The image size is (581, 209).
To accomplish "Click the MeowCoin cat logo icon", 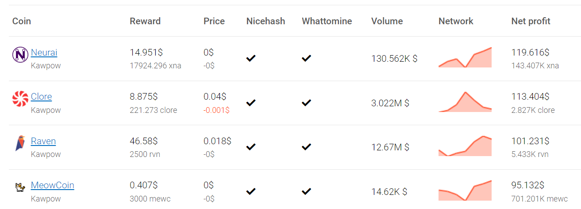I will pyautogui.click(x=20, y=187).
